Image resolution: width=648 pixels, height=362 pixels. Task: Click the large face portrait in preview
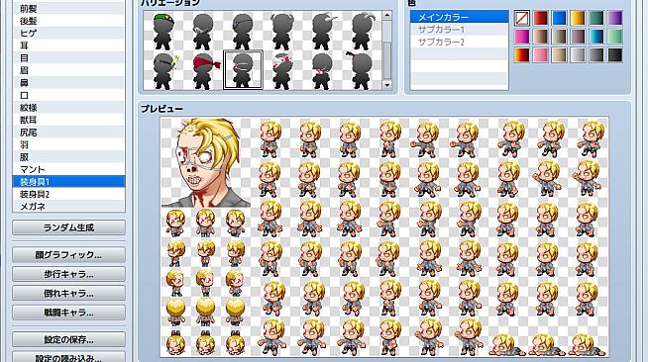tap(205, 162)
